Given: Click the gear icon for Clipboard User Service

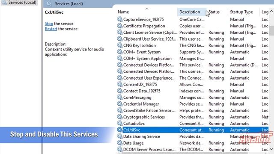Looking at the screenshot, I should [x=120, y=39].
